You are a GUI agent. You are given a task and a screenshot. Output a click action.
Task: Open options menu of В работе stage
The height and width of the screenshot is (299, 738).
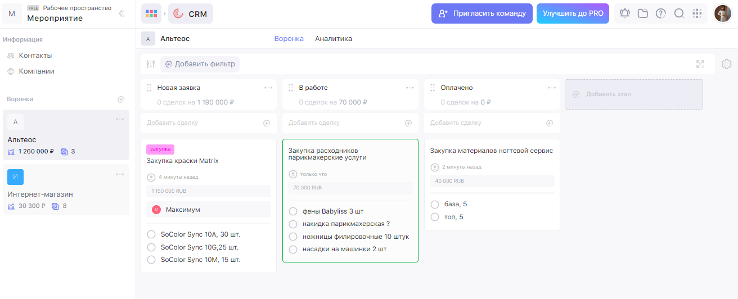pyautogui.click(x=411, y=88)
